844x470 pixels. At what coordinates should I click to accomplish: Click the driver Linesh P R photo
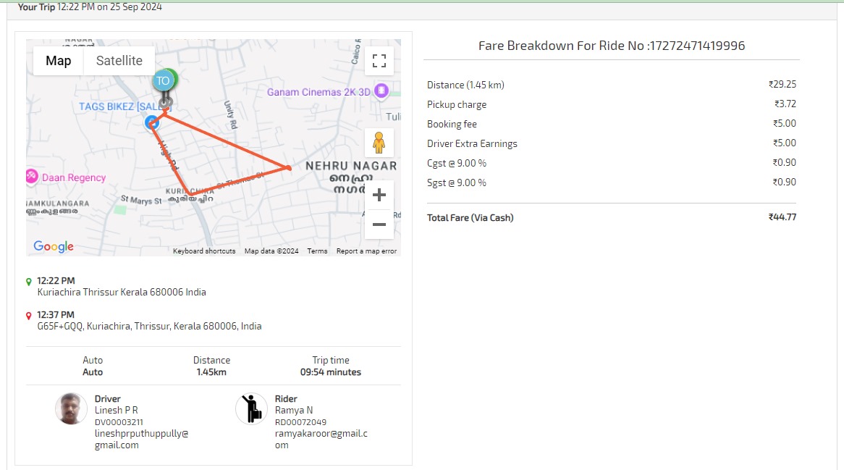[x=72, y=409]
